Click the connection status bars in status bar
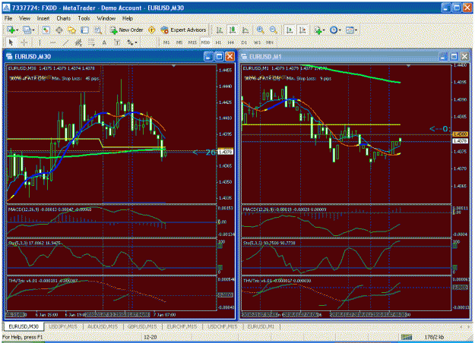This screenshot has width=475, height=343. (x=407, y=337)
